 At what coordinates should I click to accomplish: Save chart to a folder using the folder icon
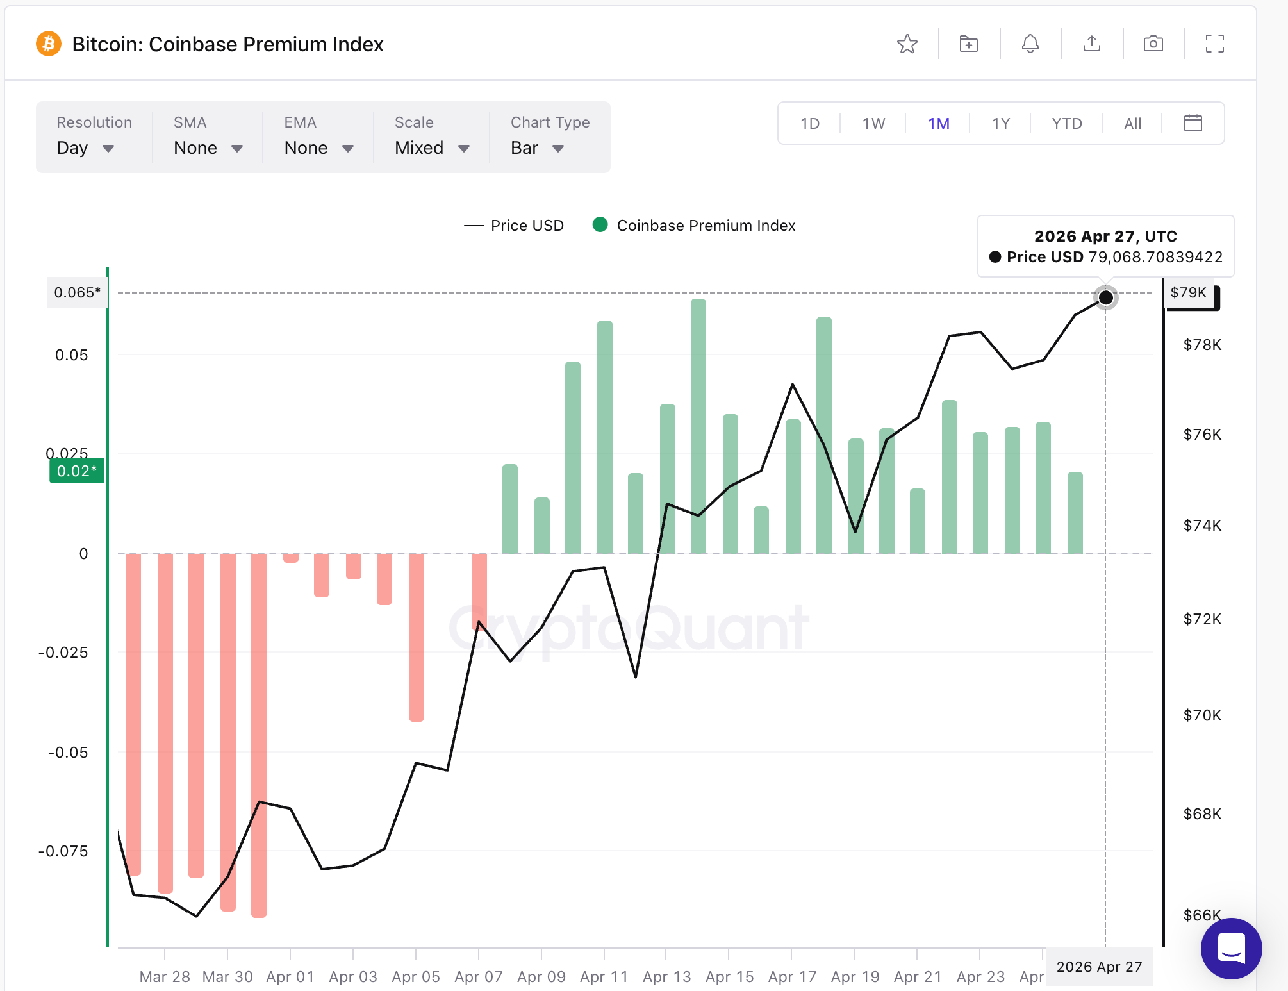tap(968, 44)
